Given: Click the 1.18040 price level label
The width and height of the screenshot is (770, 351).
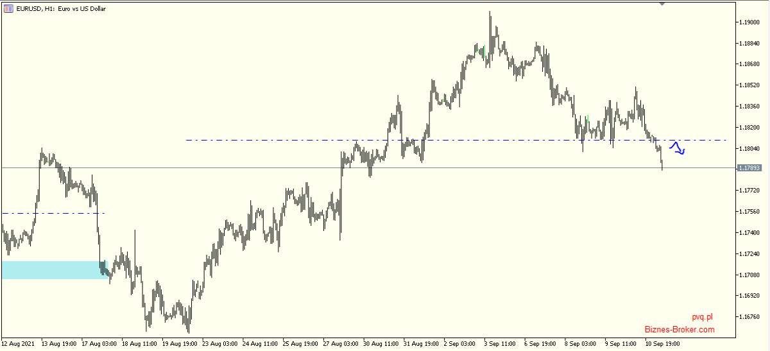Looking at the screenshot, I should (749, 149).
